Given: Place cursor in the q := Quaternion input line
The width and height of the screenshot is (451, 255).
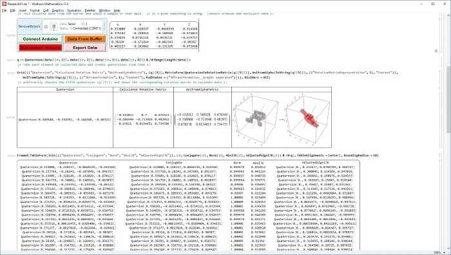Looking at the screenshot, I should coord(104,60).
